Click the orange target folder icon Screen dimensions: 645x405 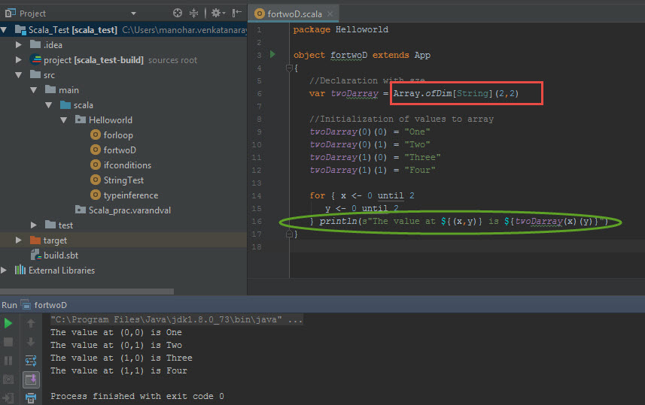point(36,240)
